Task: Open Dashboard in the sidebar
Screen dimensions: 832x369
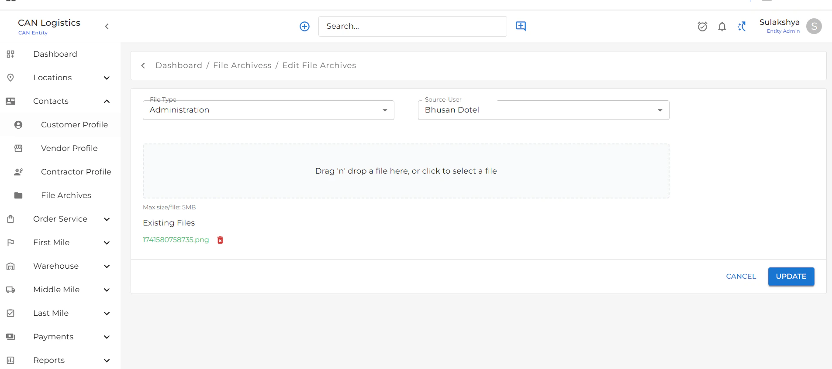Action: (x=55, y=54)
